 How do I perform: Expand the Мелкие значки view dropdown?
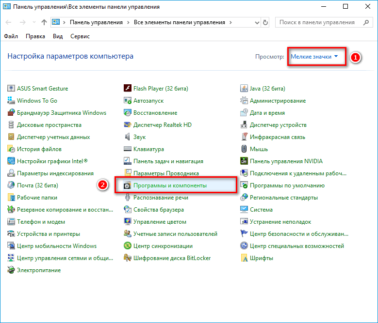314,57
